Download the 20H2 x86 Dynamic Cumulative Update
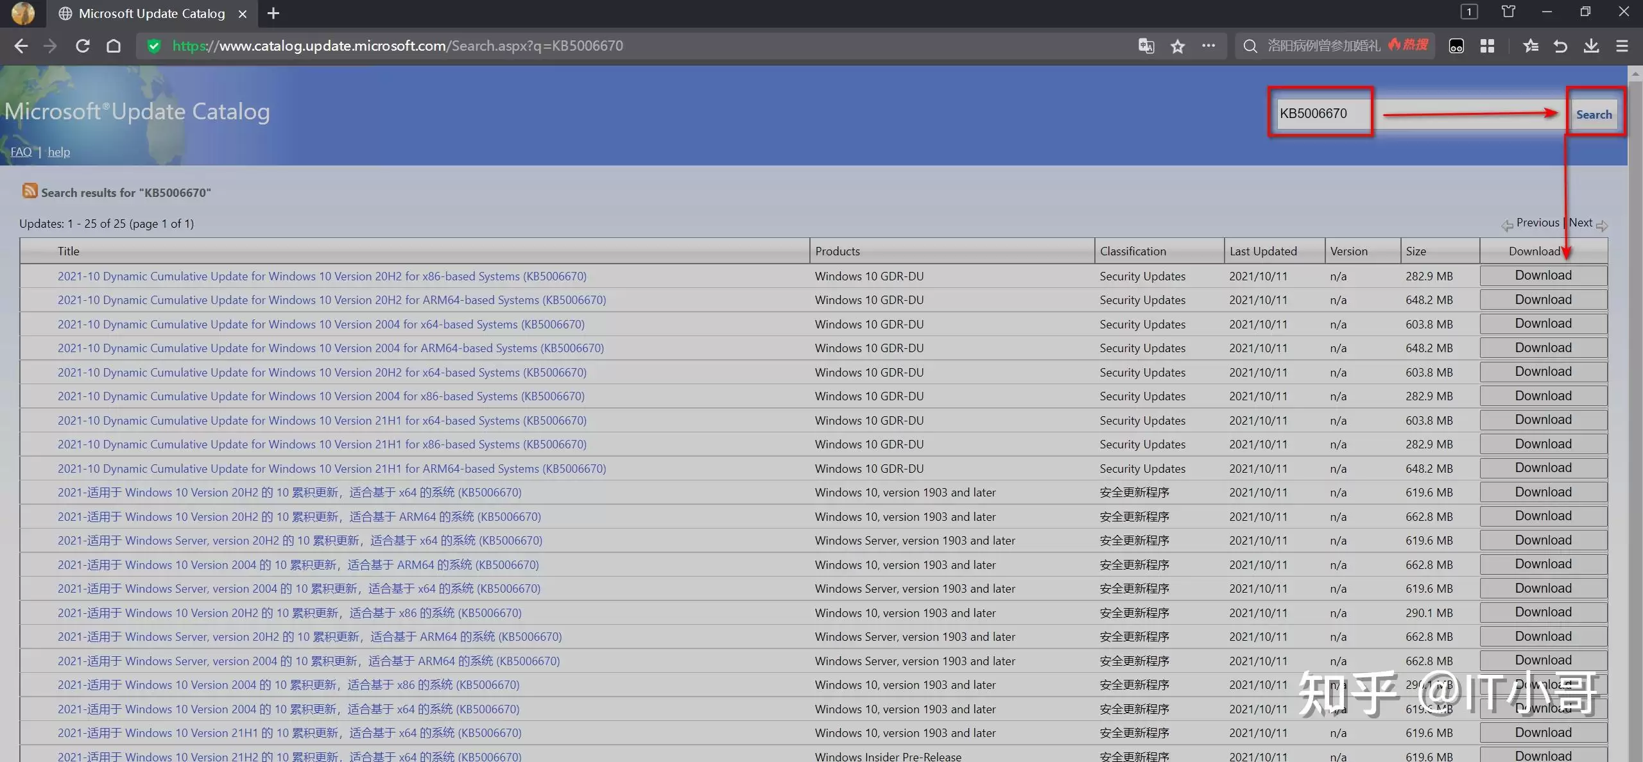The width and height of the screenshot is (1643, 762). (x=1544, y=276)
